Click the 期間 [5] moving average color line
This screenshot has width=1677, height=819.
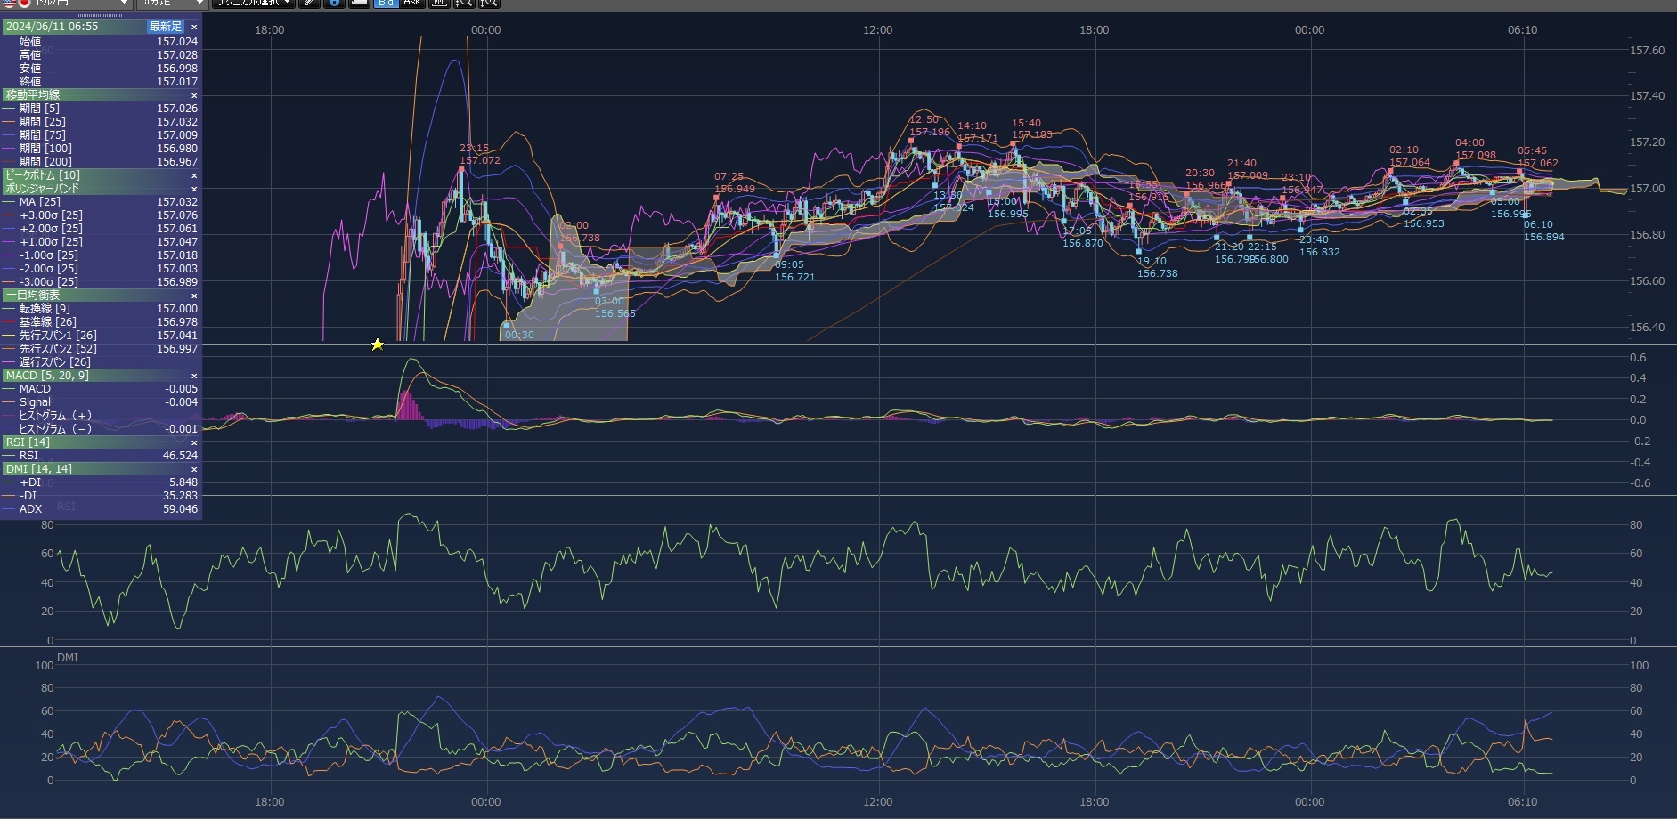[x=9, y=109]
